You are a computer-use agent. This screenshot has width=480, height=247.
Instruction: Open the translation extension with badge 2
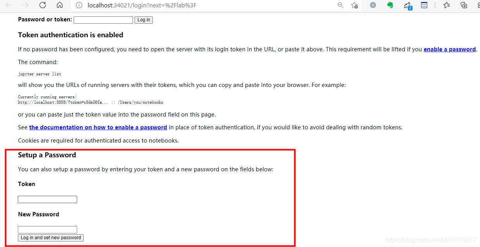tap(407, 5)
